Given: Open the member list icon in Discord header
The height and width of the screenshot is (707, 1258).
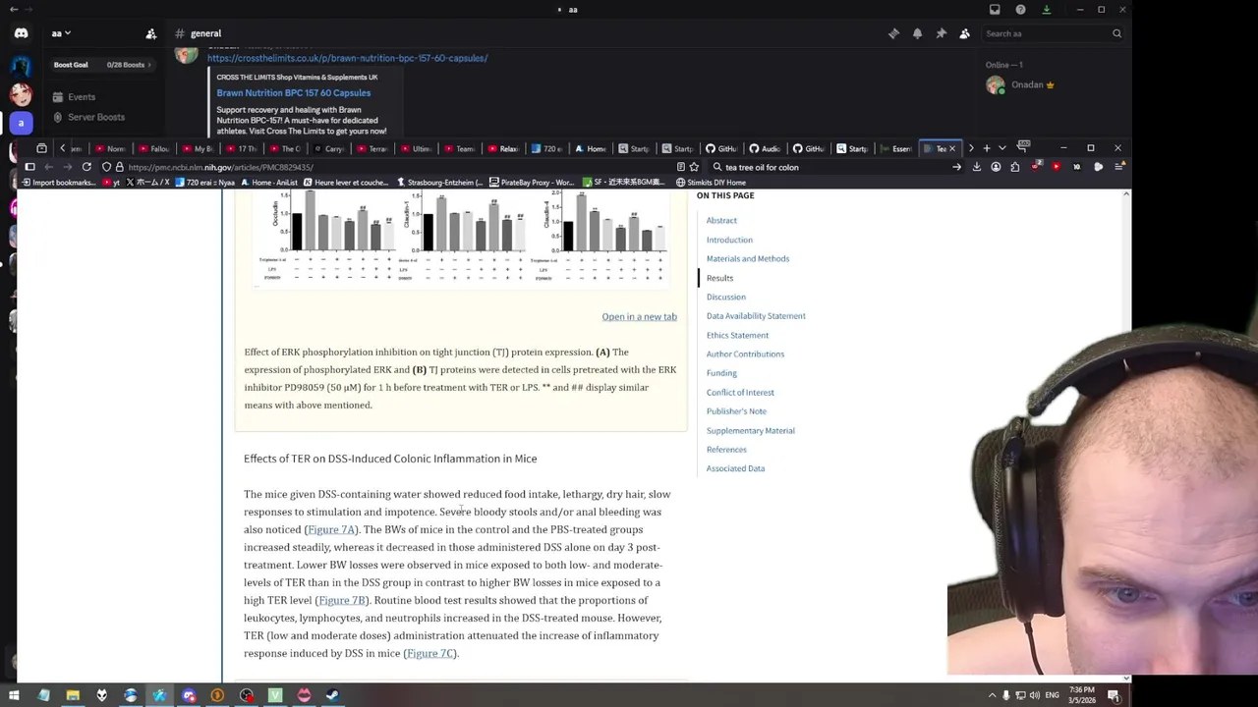Looking at the screenshot, I should (x=964, y=33).
